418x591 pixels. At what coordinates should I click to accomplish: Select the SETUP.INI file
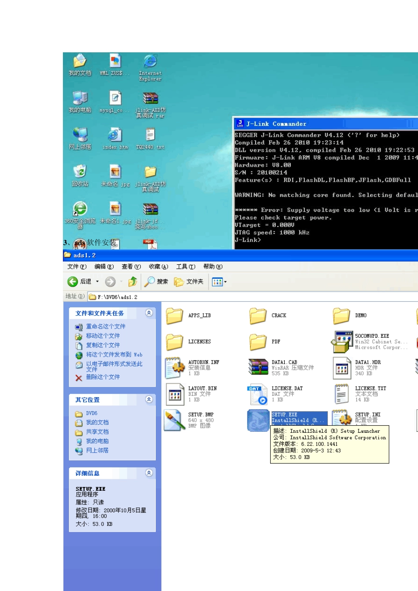pos(356,417)
